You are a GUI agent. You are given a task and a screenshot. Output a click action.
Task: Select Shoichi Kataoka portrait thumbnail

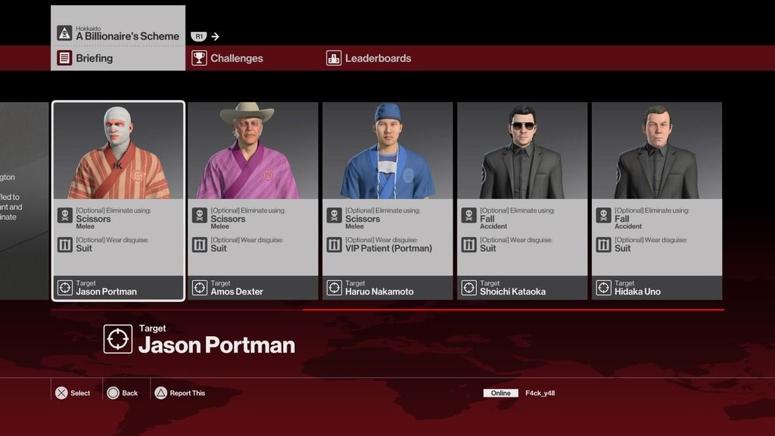click(x=522, y=151)
